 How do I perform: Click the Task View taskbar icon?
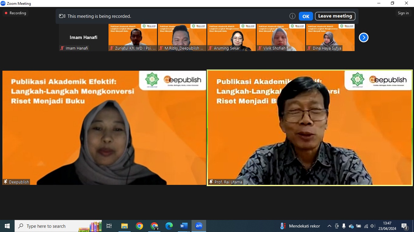(109, 226)
